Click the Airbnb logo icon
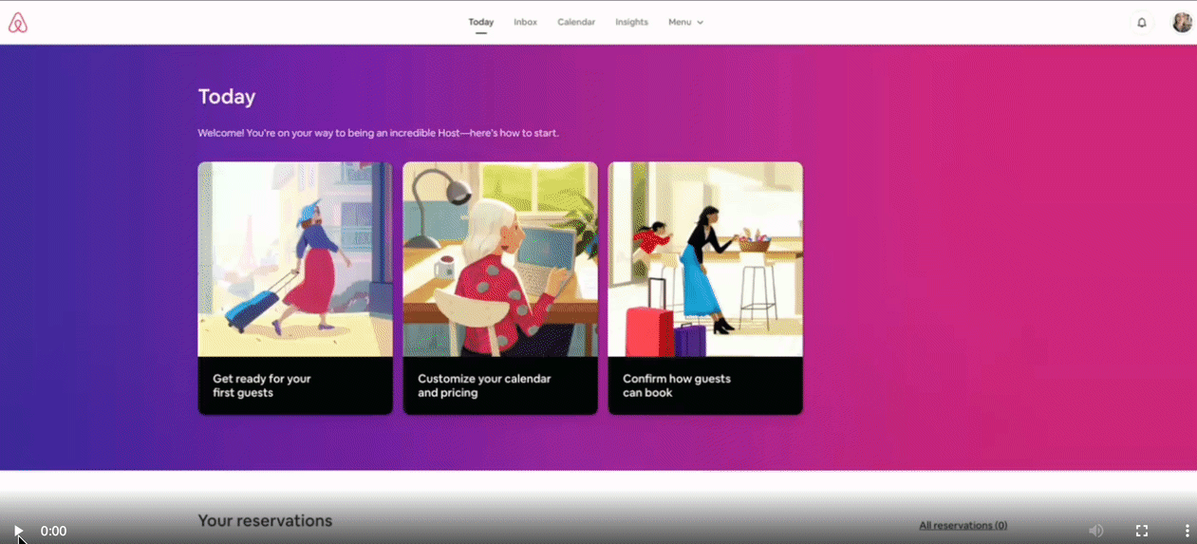1197x544 pixels. (x=18, y=23)
